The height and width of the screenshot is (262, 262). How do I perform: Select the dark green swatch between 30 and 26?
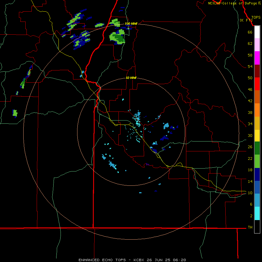pyautogui.click(x=257, y=148)
